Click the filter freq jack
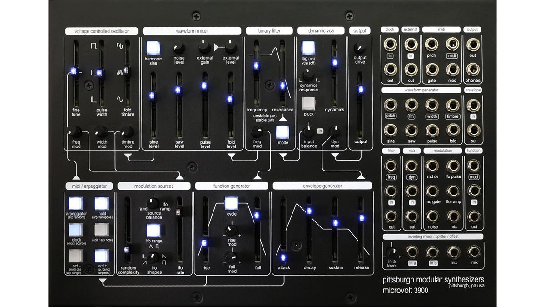 (391, 166)
